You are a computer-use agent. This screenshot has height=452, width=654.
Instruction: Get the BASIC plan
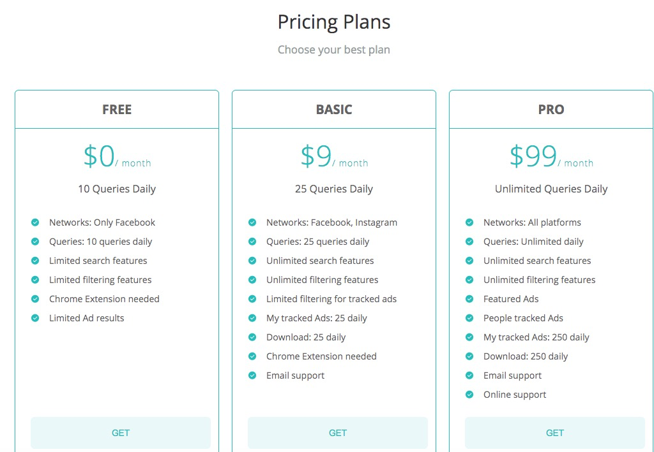tap(338, 433)
